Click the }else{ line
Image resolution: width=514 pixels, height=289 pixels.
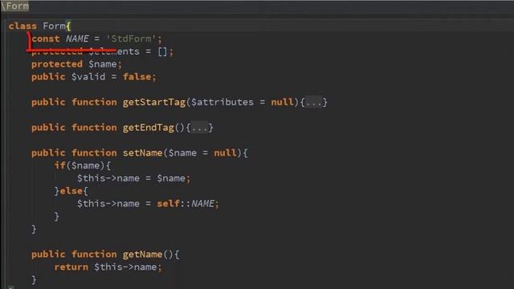71,191
